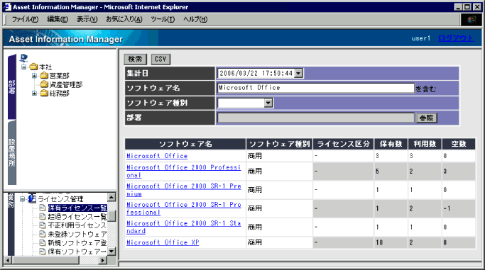Click the page icon beside 保有ライセンス一覧

43,208
